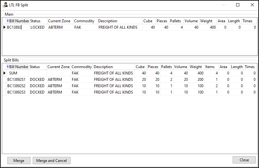The height and width of the screenshot is (168, 259).
Task: Click Main row ABTERM zone cell
Action: coord(60,27)
